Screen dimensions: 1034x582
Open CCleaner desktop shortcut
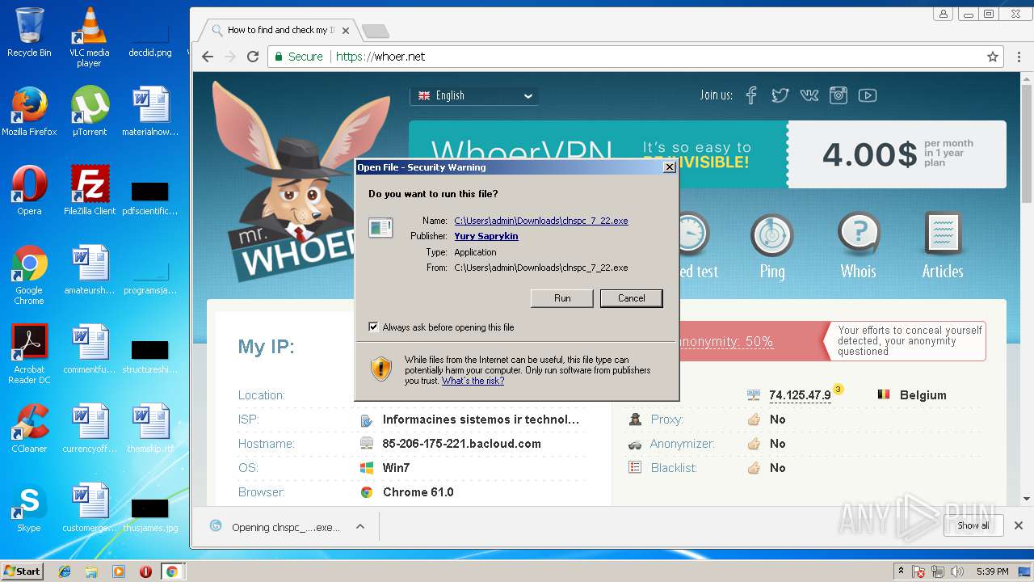click(29, 428)
